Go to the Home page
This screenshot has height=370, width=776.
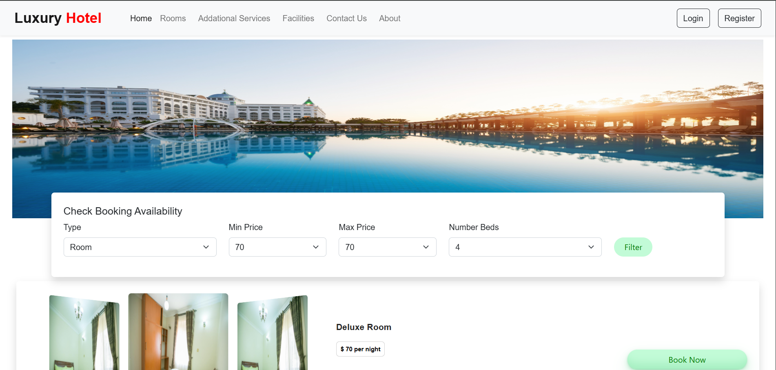point(141,18)
